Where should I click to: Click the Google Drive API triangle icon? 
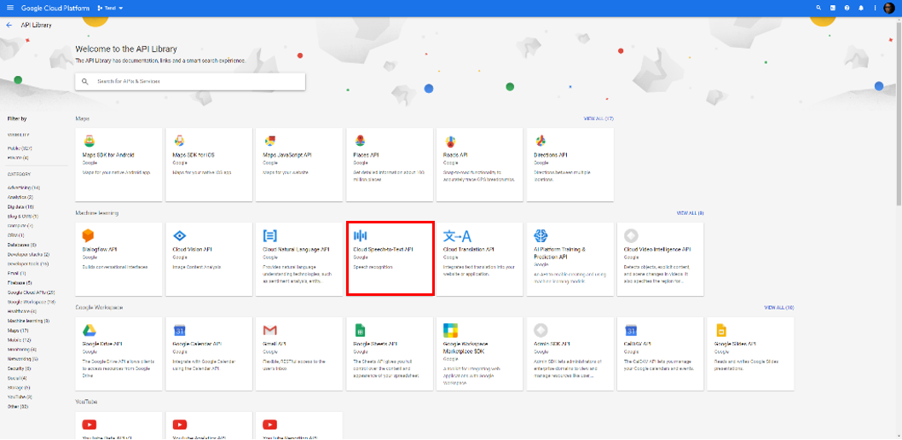pos(89,330)
